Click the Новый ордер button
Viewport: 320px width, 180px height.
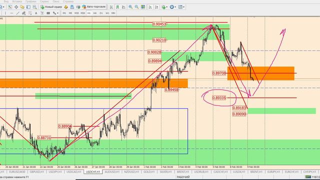(x=51, y=7)
